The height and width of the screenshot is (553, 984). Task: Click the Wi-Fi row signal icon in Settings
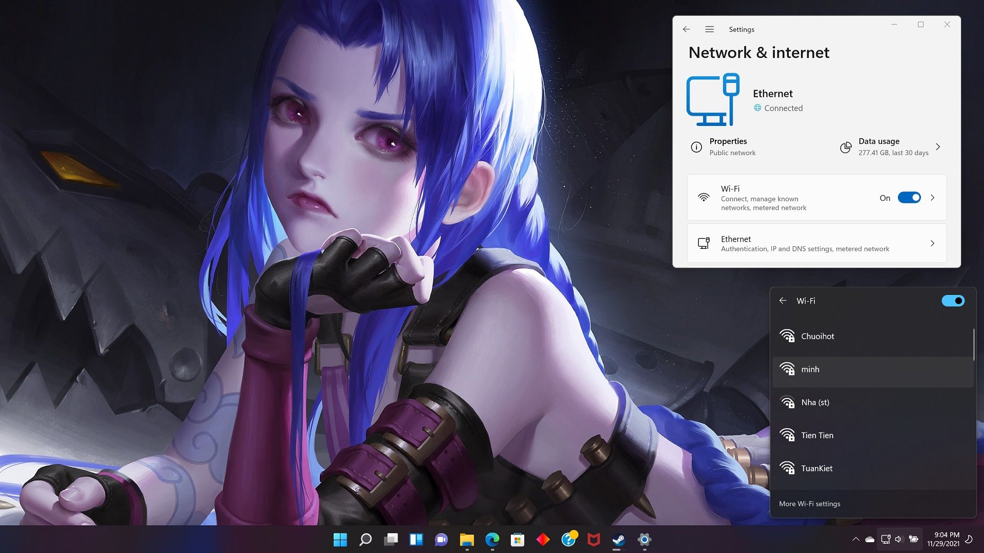click(x=704, y=198)
